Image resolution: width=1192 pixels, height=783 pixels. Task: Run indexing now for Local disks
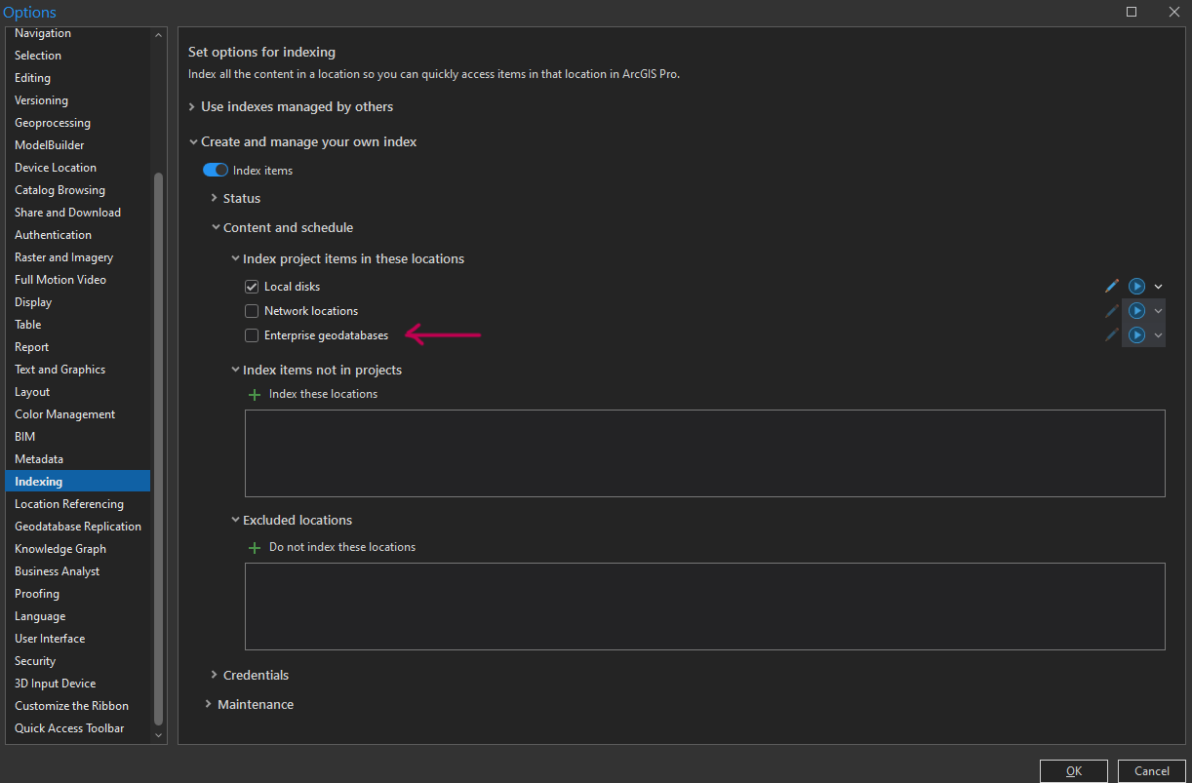pos(1136,287)
